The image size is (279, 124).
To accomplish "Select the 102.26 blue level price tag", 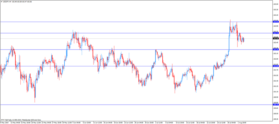I will coord(276,50).
